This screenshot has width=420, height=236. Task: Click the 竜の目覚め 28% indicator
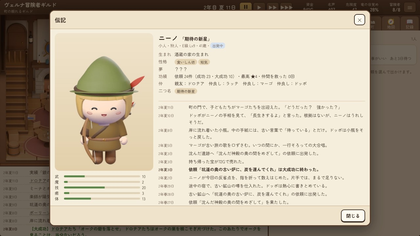pos(370,7)
